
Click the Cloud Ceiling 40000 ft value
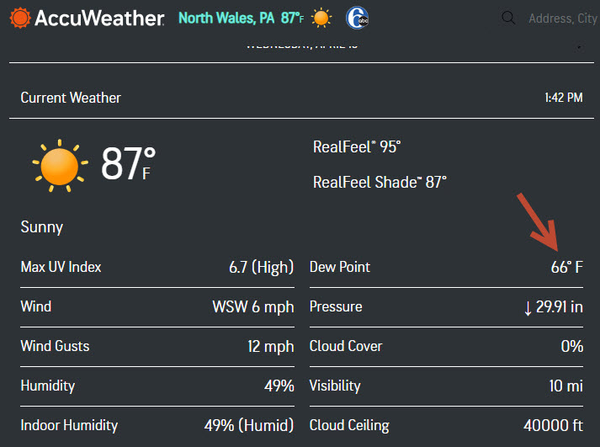coord(553,425)
